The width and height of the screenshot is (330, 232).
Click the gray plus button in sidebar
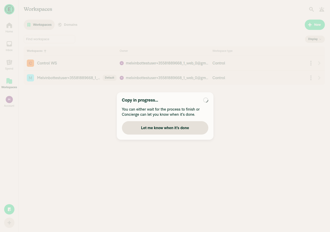[x=9, y=223]
